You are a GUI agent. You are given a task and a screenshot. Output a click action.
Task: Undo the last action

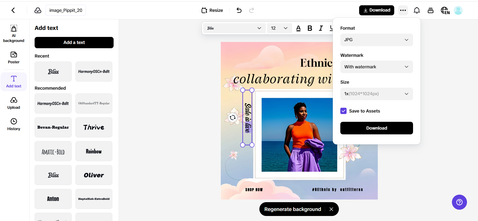coord(239,10)
